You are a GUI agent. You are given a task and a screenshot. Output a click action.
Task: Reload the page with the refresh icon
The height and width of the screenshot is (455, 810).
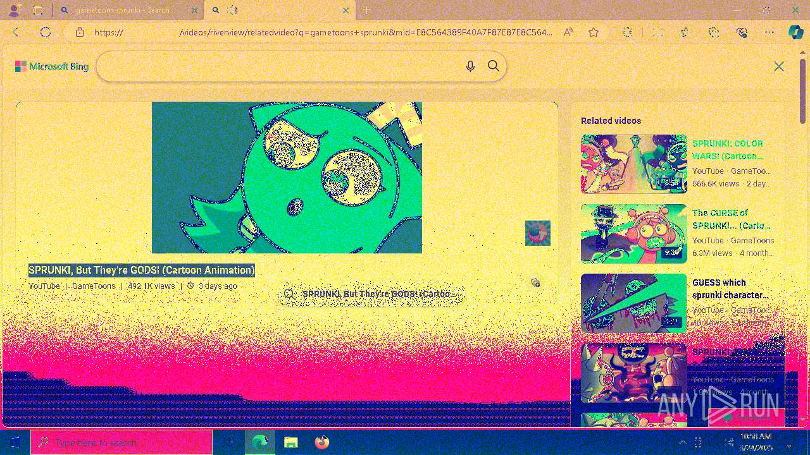coord(46,32)
